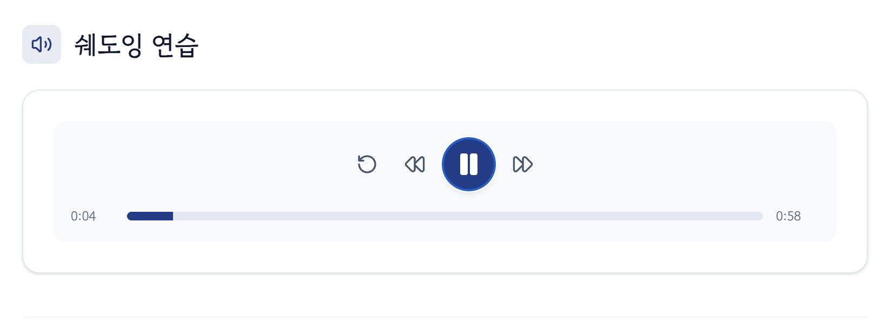This screenshot has width=889, height=322.
Task: Seek to three-quarters along the progress bar
Action: tap(603, 216)
